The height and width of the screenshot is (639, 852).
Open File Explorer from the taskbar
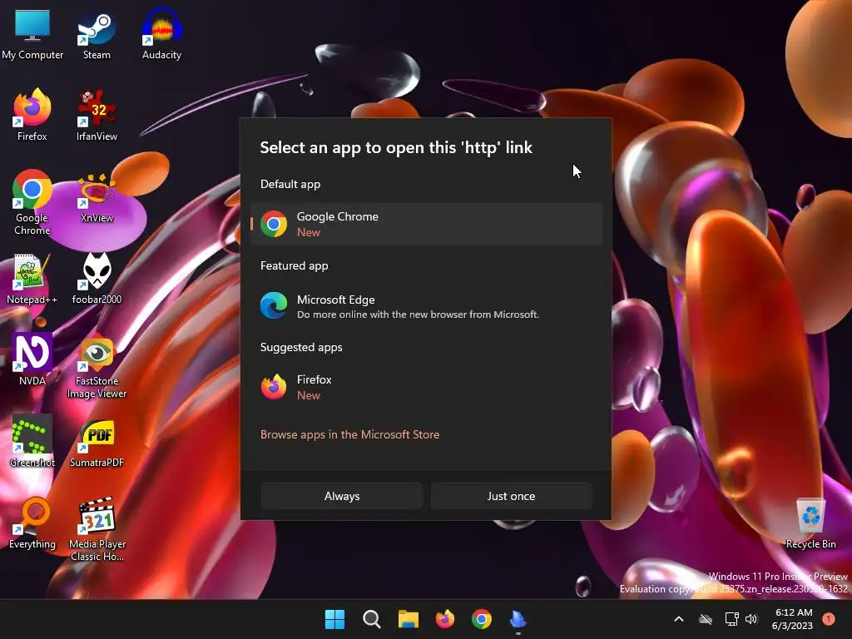(408, 619)
